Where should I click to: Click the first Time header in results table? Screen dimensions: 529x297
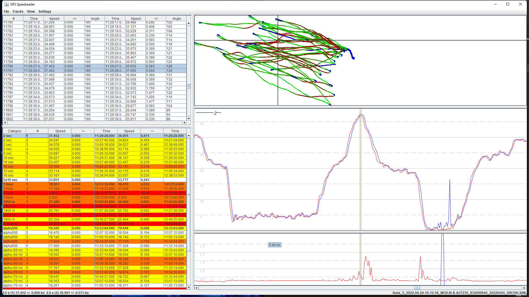[106, 131]
